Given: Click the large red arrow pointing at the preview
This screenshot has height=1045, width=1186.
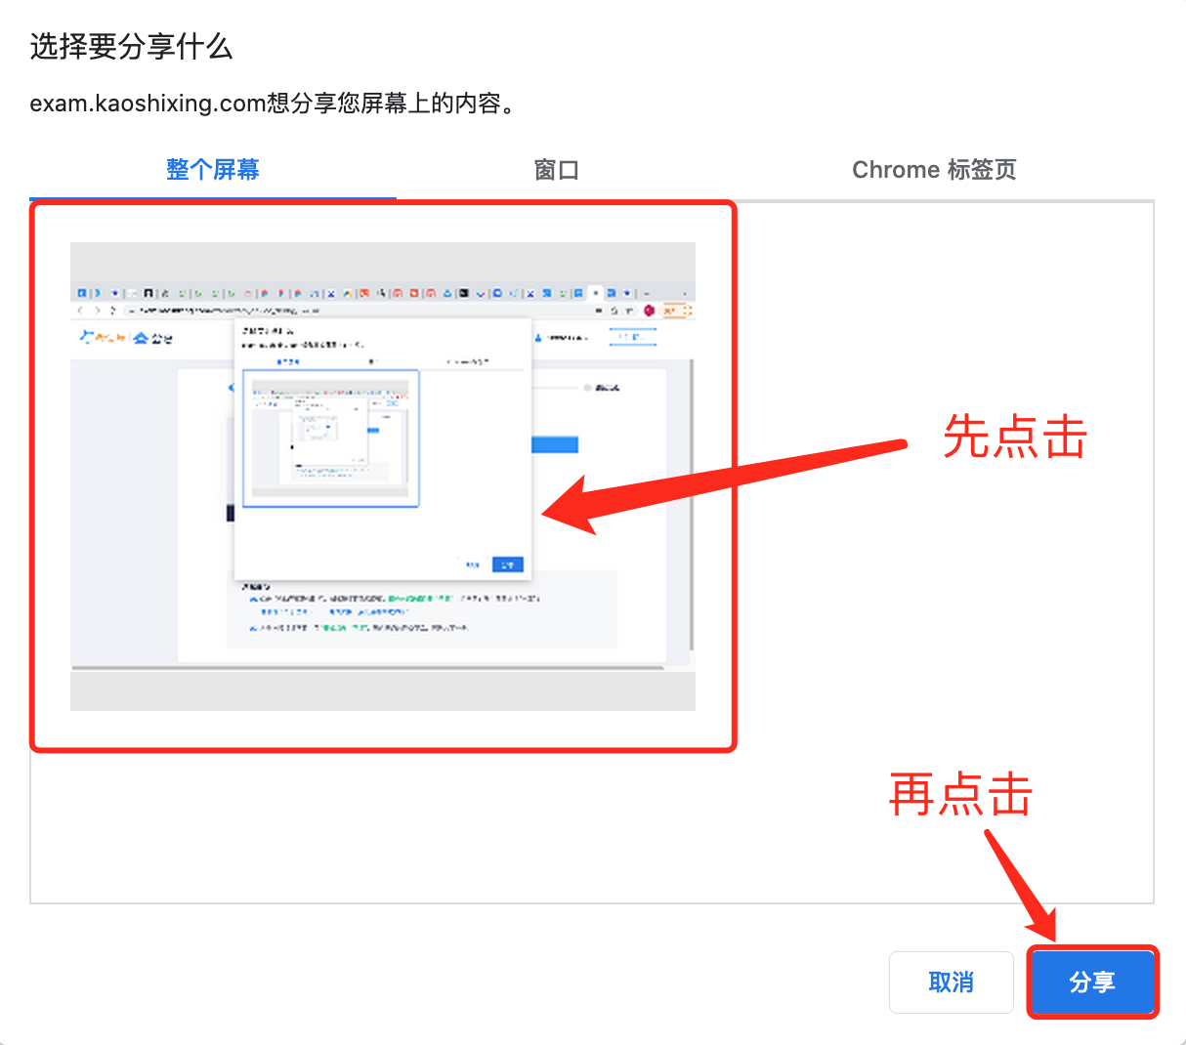Looking at the screenshot, I should pos(723,480).
